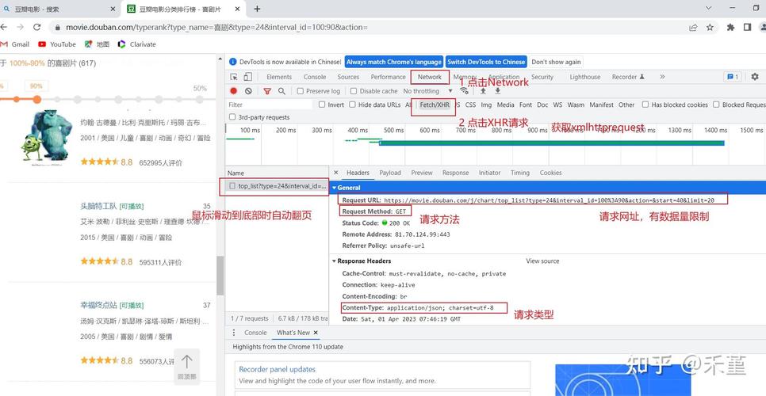Tick 3rd-party requests checkbox
Screen dimensions: 766x396
coord(232,117)
